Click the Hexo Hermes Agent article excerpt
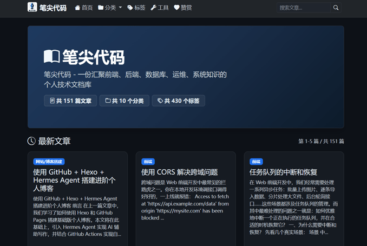The image size is (367, 246). click(77, 216)
